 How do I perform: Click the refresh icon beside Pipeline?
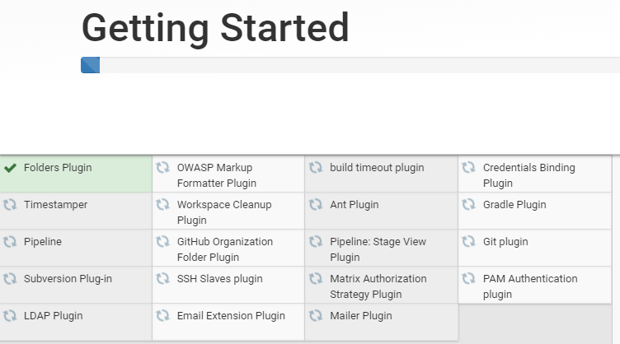(x=11, y=242)
